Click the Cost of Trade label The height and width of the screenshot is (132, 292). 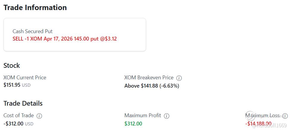pyautogui.click(x=18, y=115)
